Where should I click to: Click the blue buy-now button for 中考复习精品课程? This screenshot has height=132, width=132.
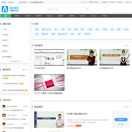(121, 120)
